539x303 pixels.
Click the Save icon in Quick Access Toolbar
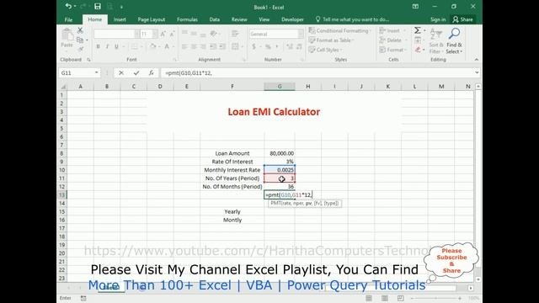(x=98, y=6)
